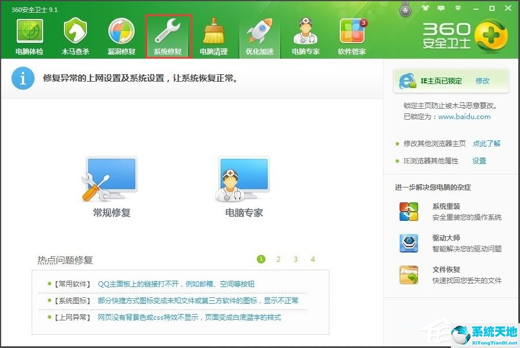Minimize the 360安全卫士 window
520x348 pixels.
tap(476, 8)
